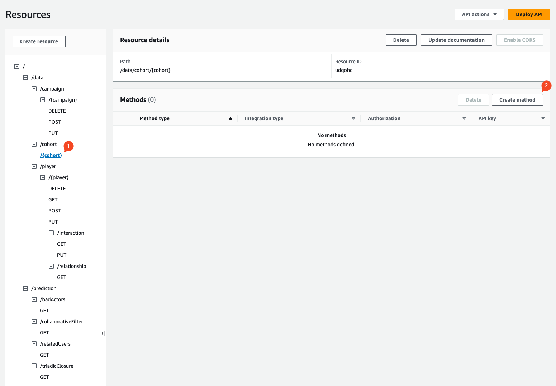Select GET method directly under /{player}
The height and width of the screenshot is (386, 556).
(53, 200)
